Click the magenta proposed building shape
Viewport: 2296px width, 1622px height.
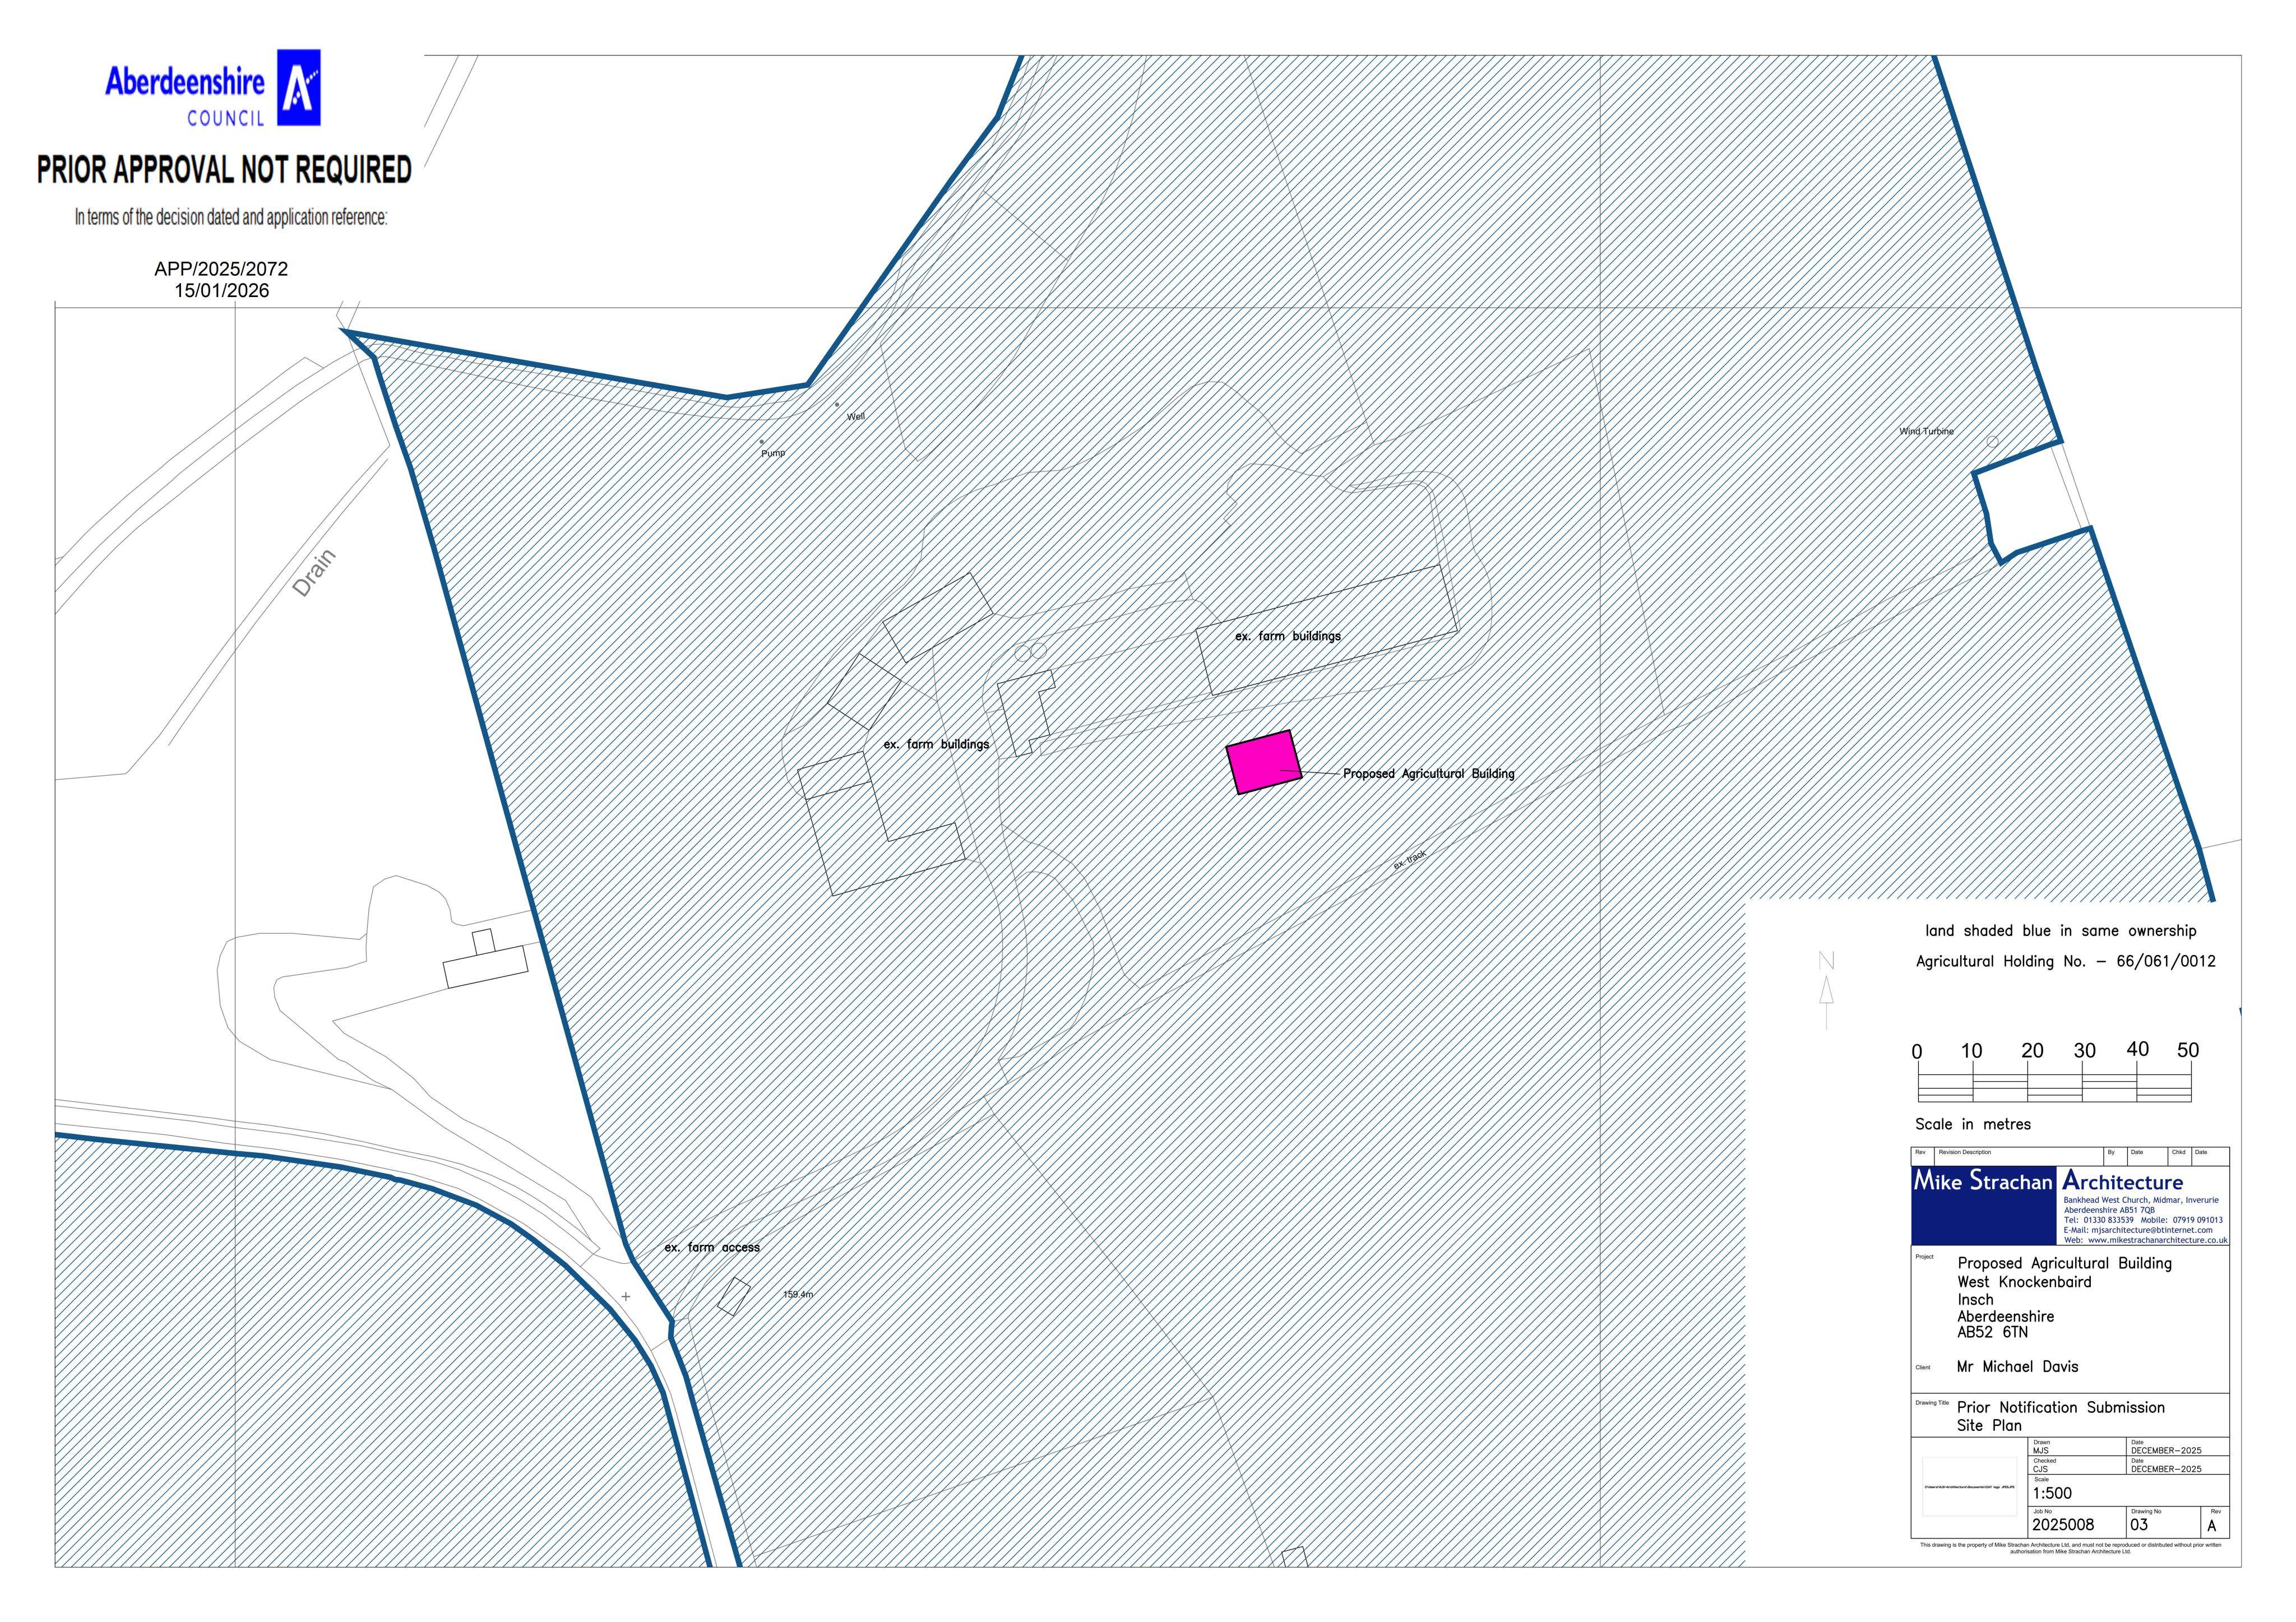tap(1265, 762)
